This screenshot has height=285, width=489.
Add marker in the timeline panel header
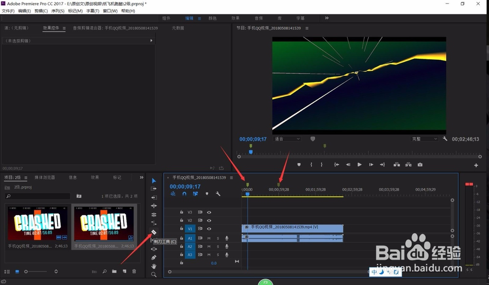(207, 194)
